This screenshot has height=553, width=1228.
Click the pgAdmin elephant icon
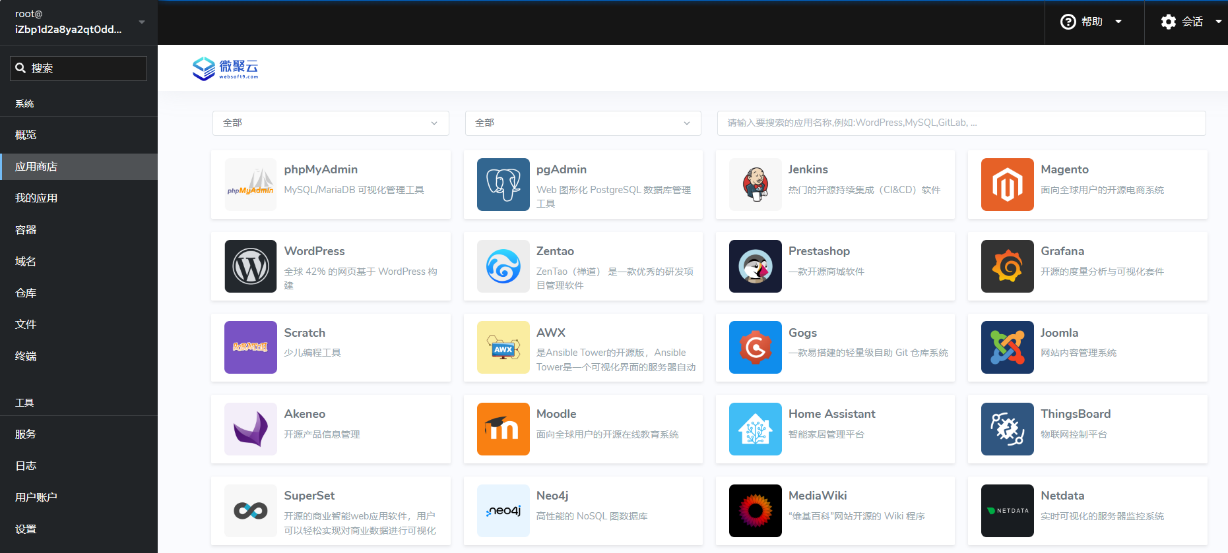tap(503, 185)
